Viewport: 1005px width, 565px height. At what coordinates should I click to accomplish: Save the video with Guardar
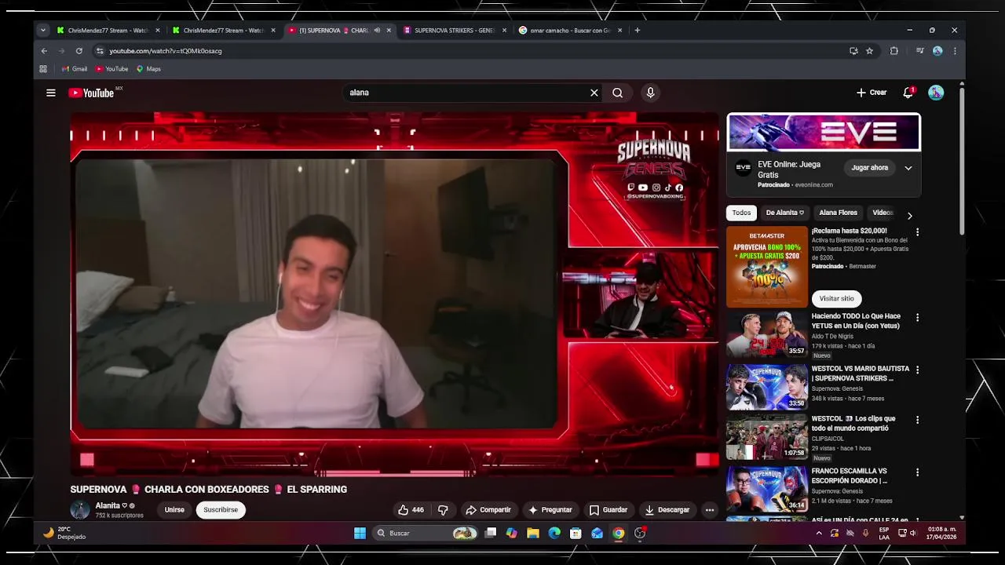tap(608, 510)
